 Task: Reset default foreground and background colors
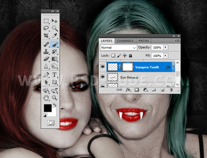[45, 115]
